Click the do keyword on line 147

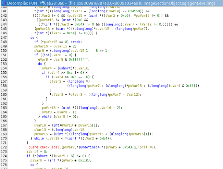(x=32, y=38)
